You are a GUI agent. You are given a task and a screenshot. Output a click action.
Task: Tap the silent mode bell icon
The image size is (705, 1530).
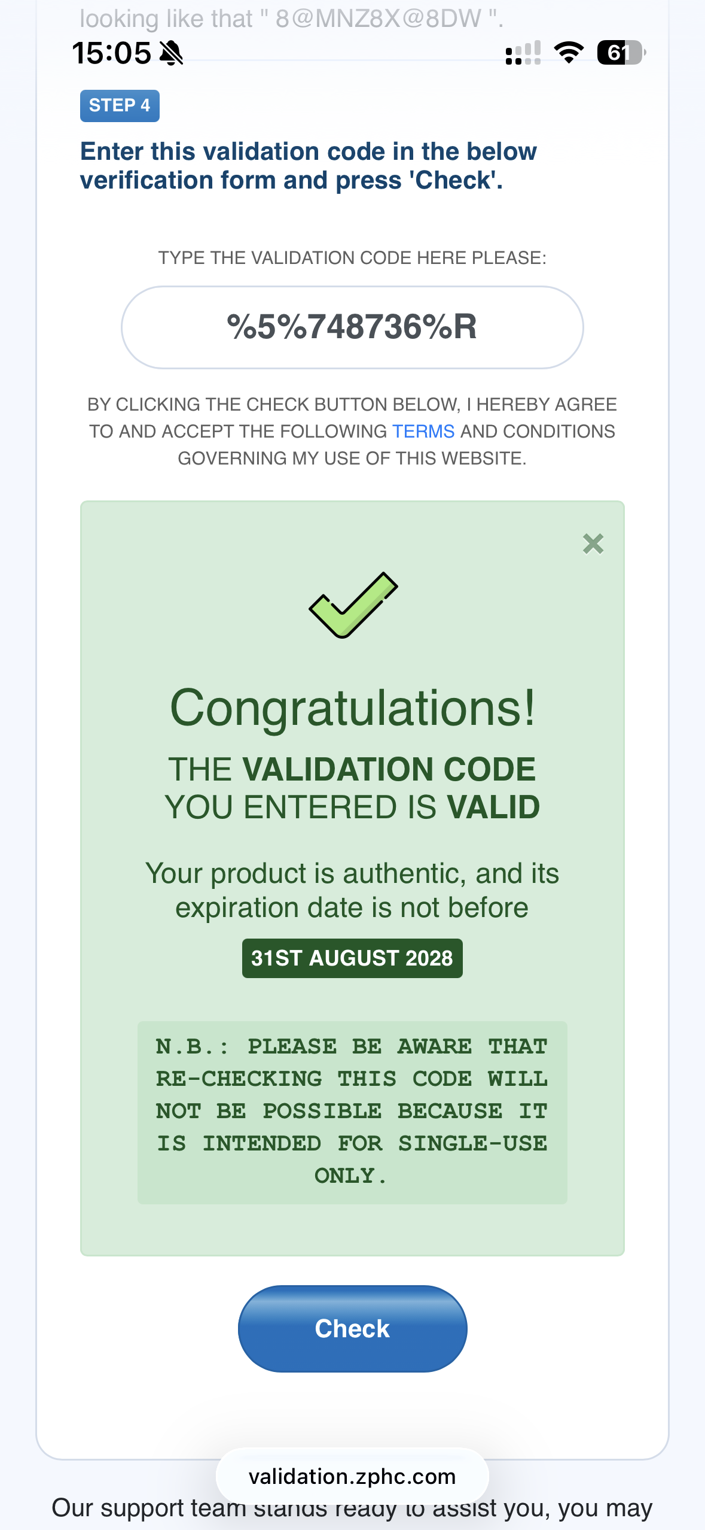[x=172, y=53]
